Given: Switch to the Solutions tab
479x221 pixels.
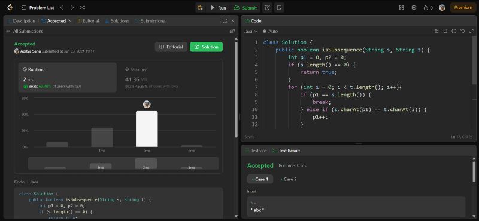Looking at the screenshot, I should (117, 21).
